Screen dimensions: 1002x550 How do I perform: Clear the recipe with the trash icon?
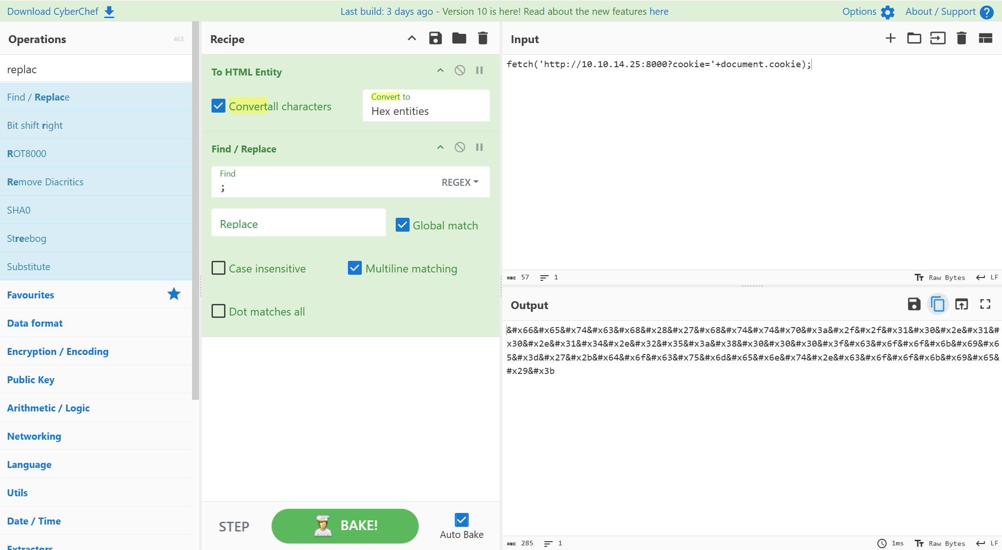(482, 38)
